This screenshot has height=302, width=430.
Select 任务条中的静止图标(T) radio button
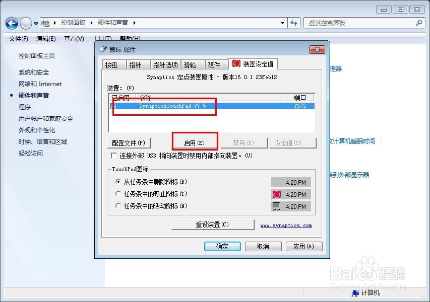pyautogui.click(x=118, y=194)
